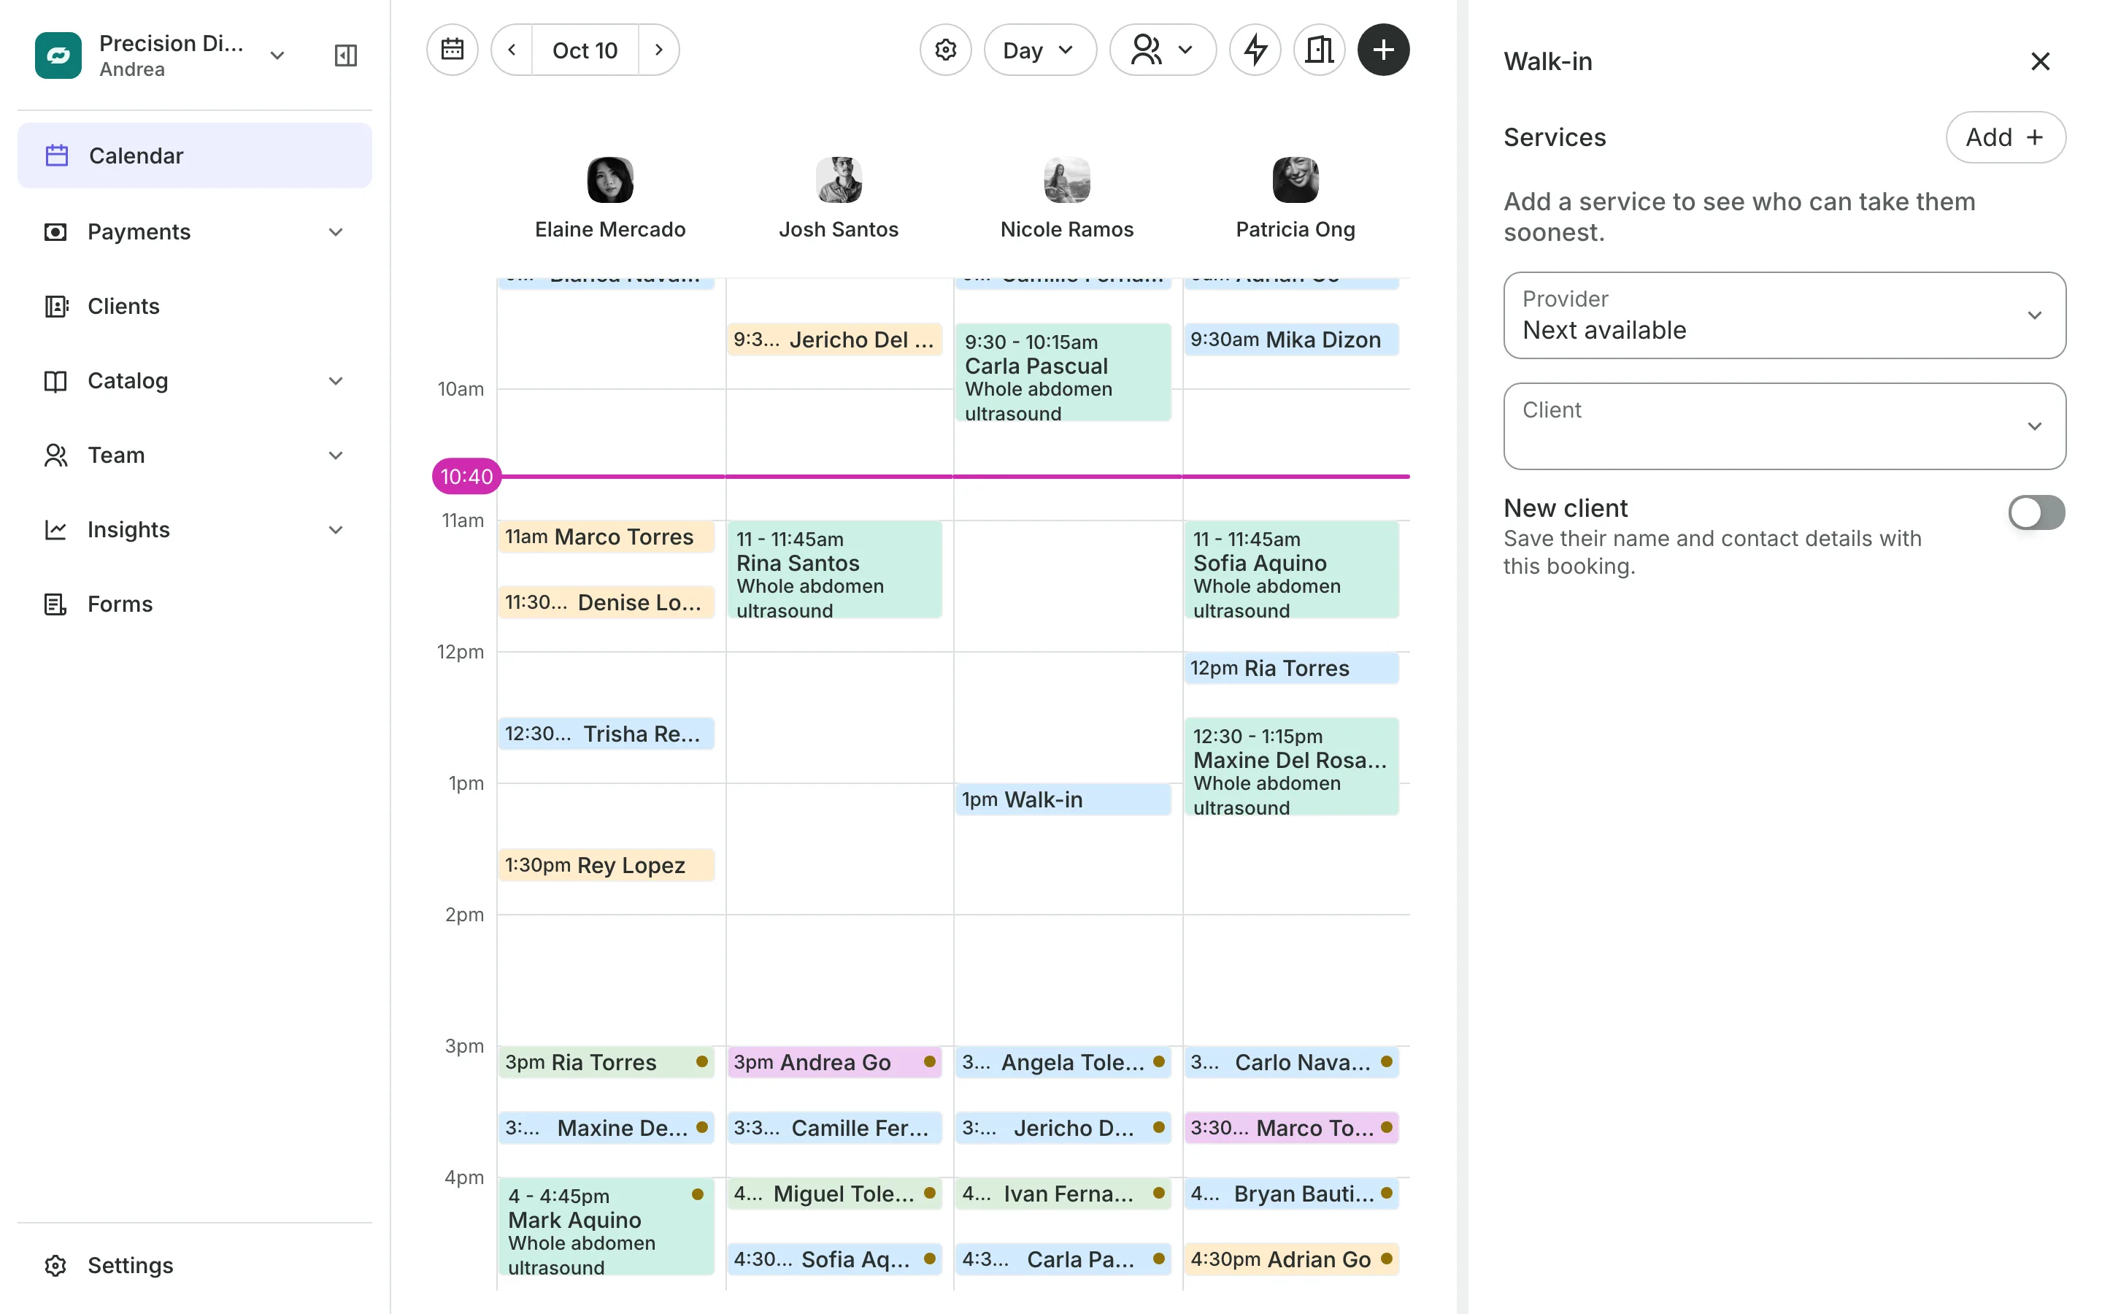Viewport: 2102px width, 1314px height.
Task: Expand the Payments menu chevron
Action: tap(336, 232)
